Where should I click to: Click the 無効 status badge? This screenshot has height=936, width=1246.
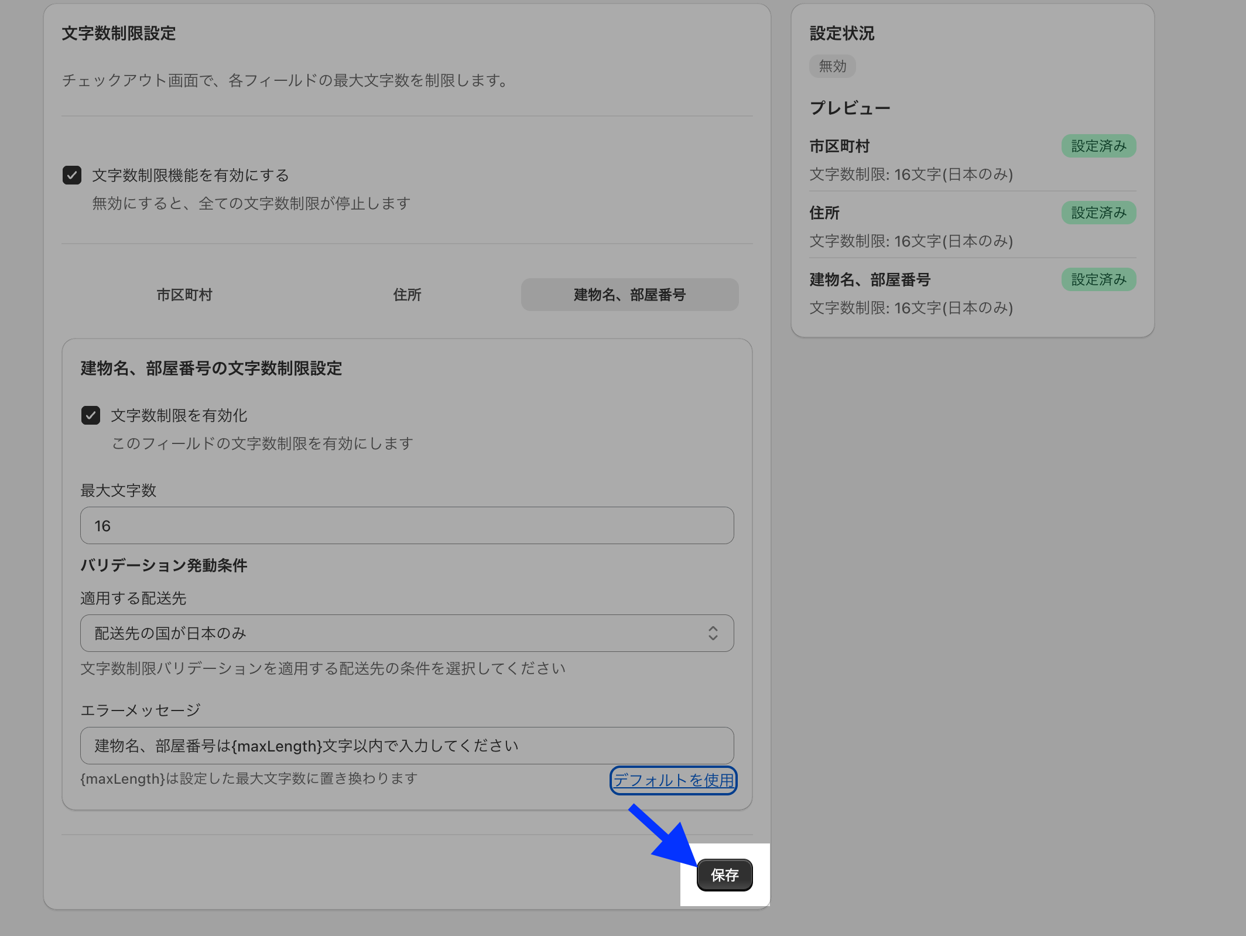point(832,66)
